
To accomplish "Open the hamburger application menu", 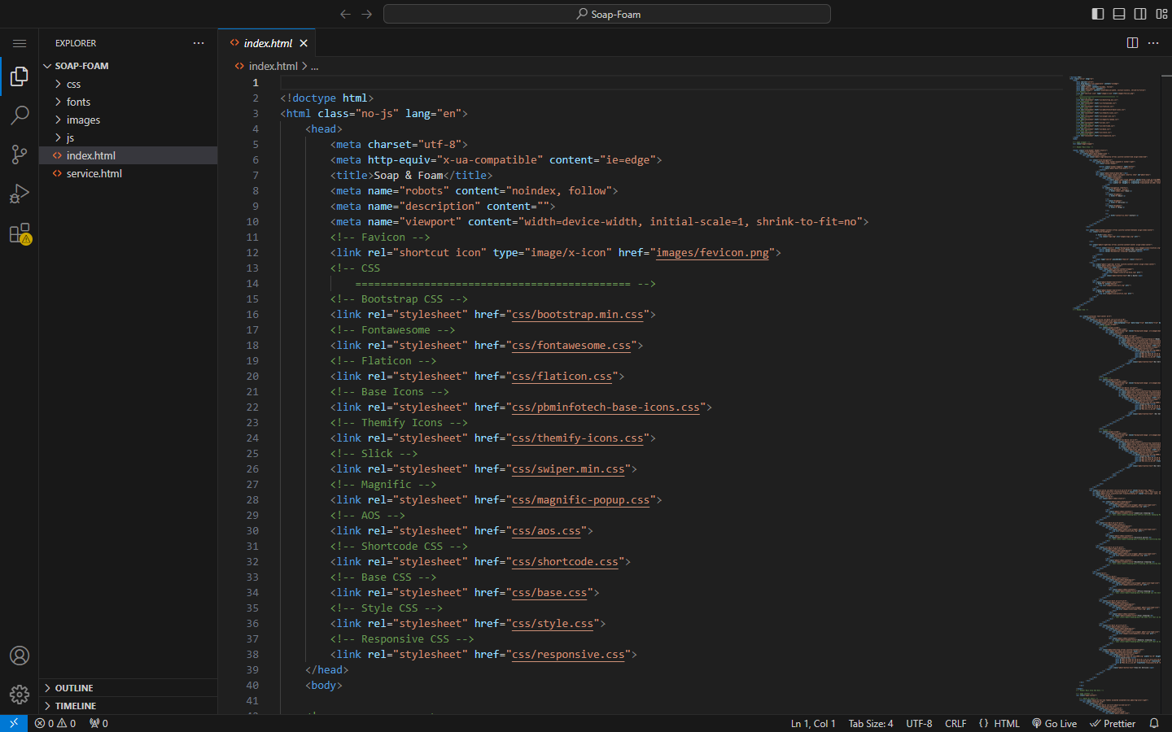I will click(x=20, y=43).
